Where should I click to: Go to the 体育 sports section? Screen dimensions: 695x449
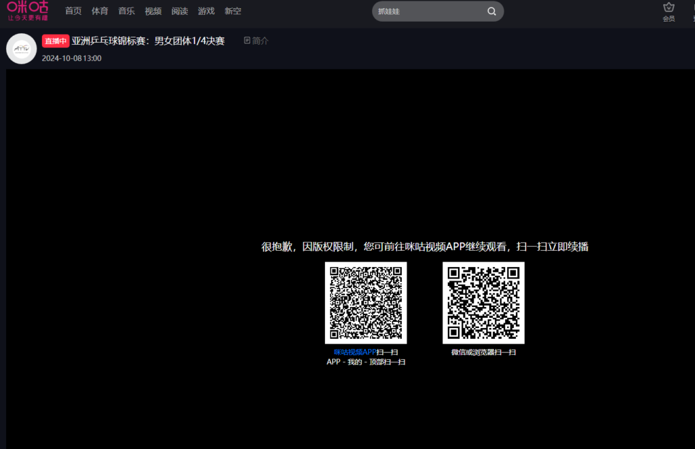(x=100, y=11)
